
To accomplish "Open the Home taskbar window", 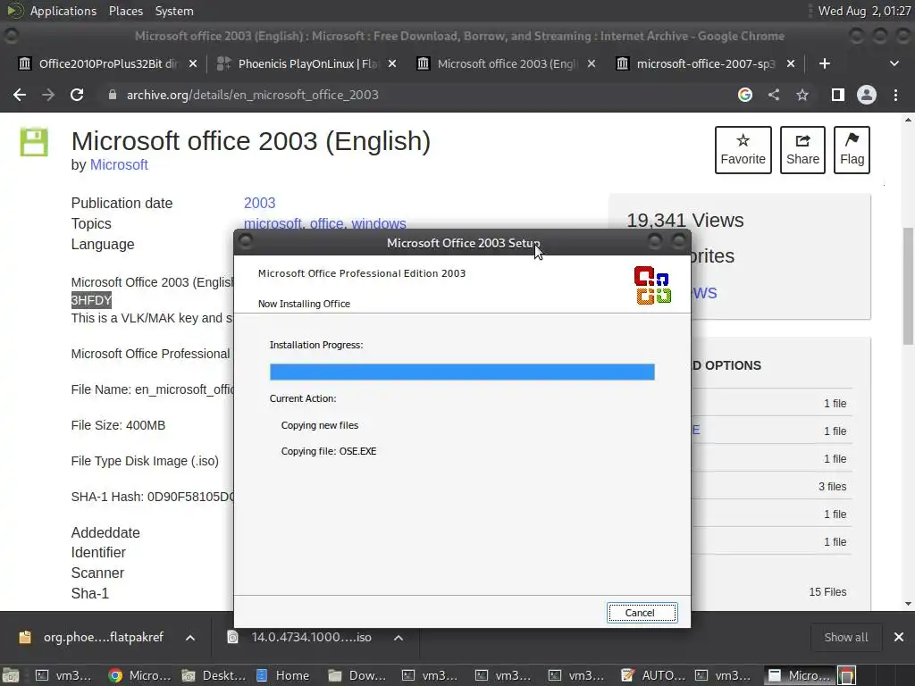I will 283,675.
